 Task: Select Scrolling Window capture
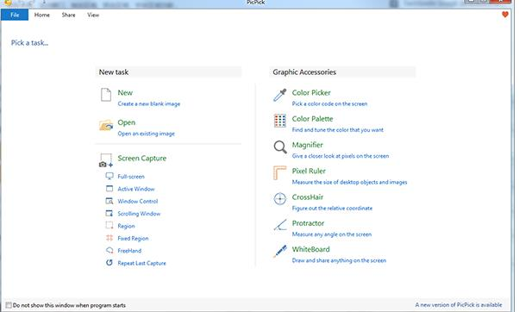pos(139,214)
